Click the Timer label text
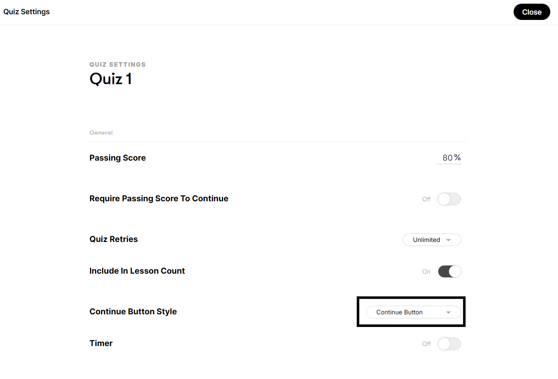 [x=101, y=343]
